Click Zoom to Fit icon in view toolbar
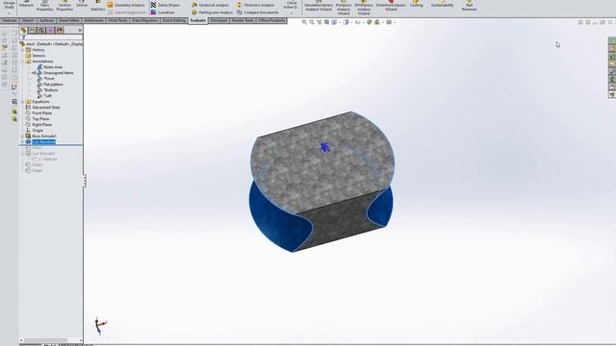This screenshot has height=346, width=616. [304, 22]
